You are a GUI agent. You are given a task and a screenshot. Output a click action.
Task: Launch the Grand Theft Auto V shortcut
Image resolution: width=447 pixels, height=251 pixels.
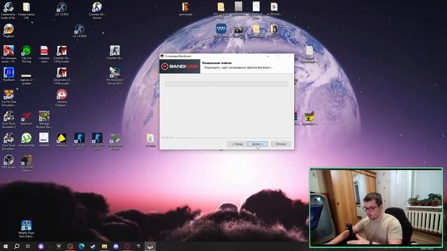(x=115, y=142)
